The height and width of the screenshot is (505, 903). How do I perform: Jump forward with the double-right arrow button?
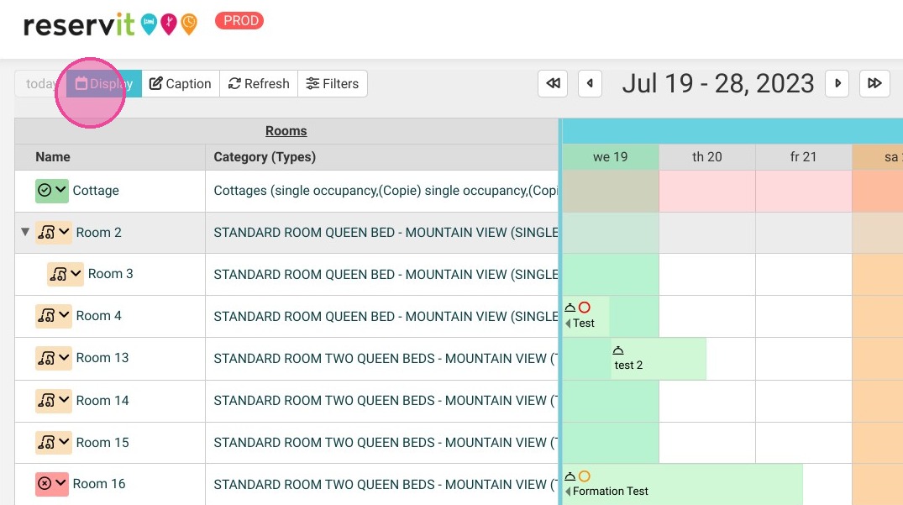874,83
